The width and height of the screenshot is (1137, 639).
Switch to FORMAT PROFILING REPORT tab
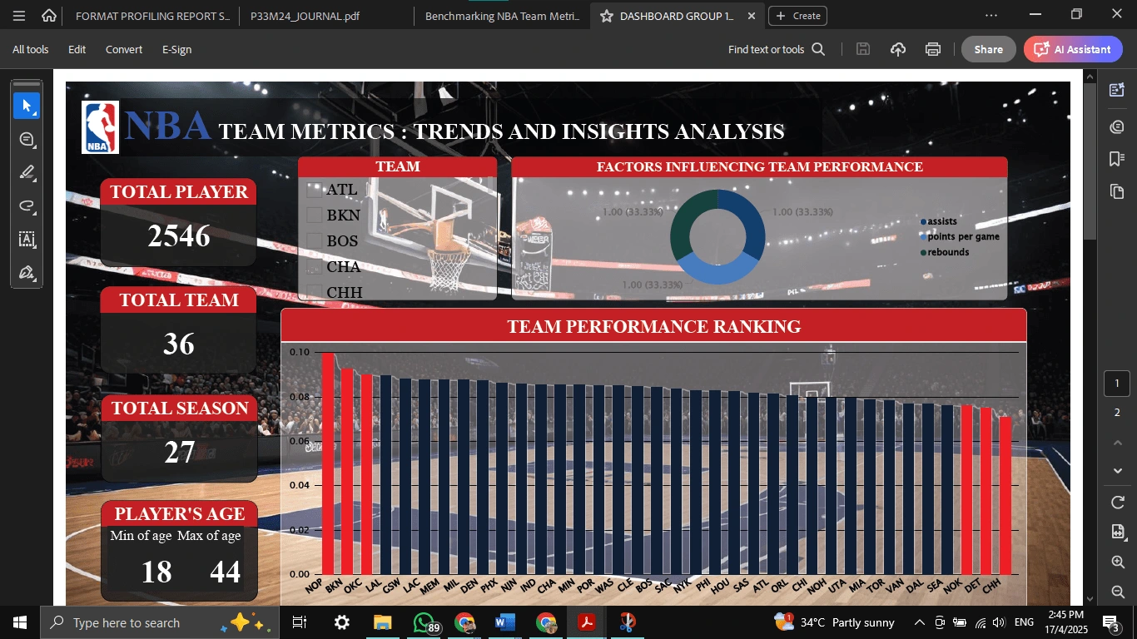[152, 16]
